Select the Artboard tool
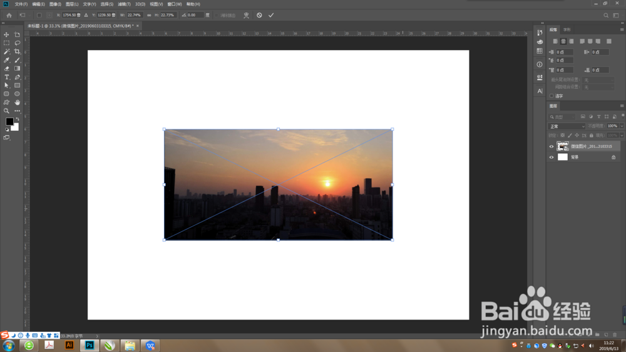Screen dimensions: 626x352 17,34
